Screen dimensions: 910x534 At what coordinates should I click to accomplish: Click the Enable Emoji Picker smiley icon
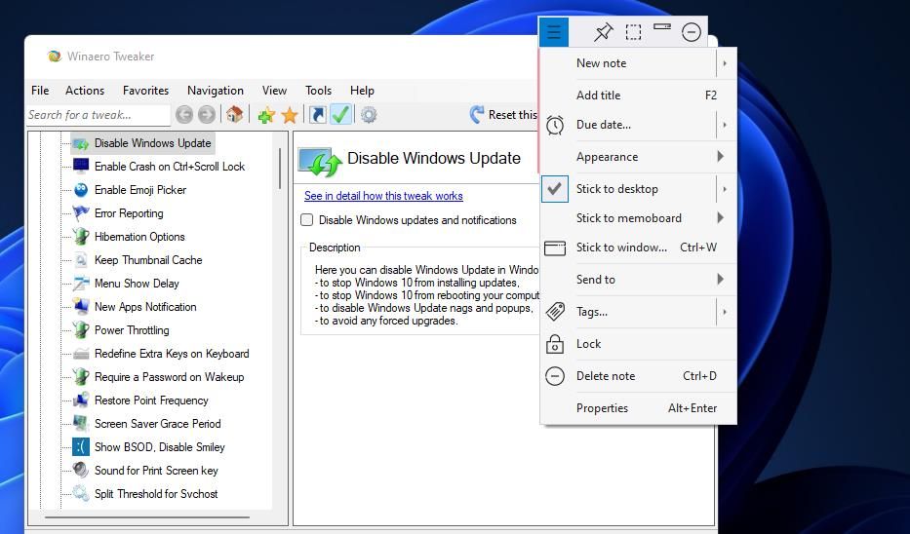81,190
